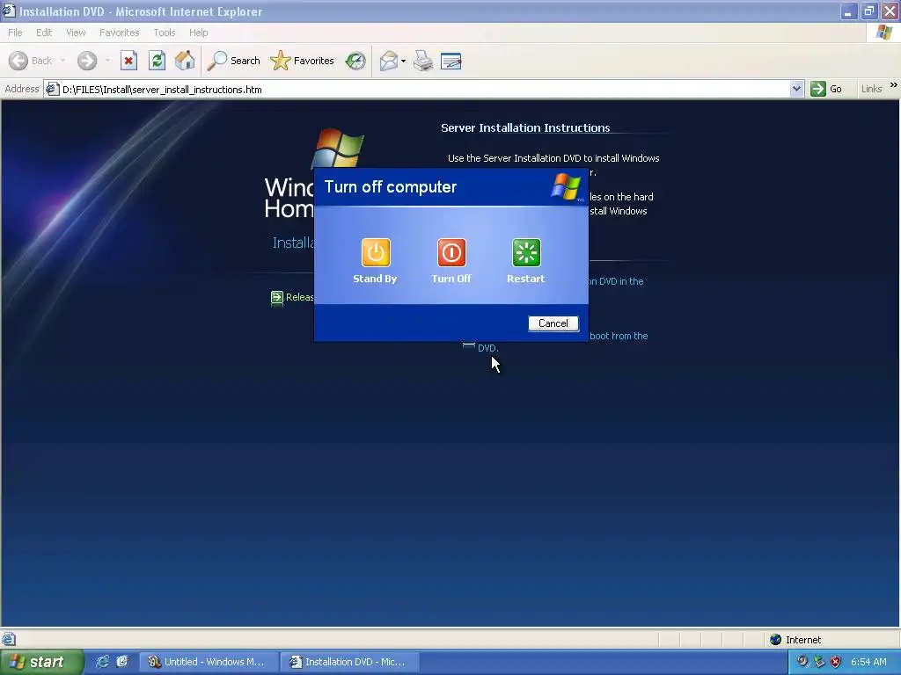Minimize the Internet Explorer window
Image resolution: width=901 pixels, height=675 pixels.
tap(848, 11)
